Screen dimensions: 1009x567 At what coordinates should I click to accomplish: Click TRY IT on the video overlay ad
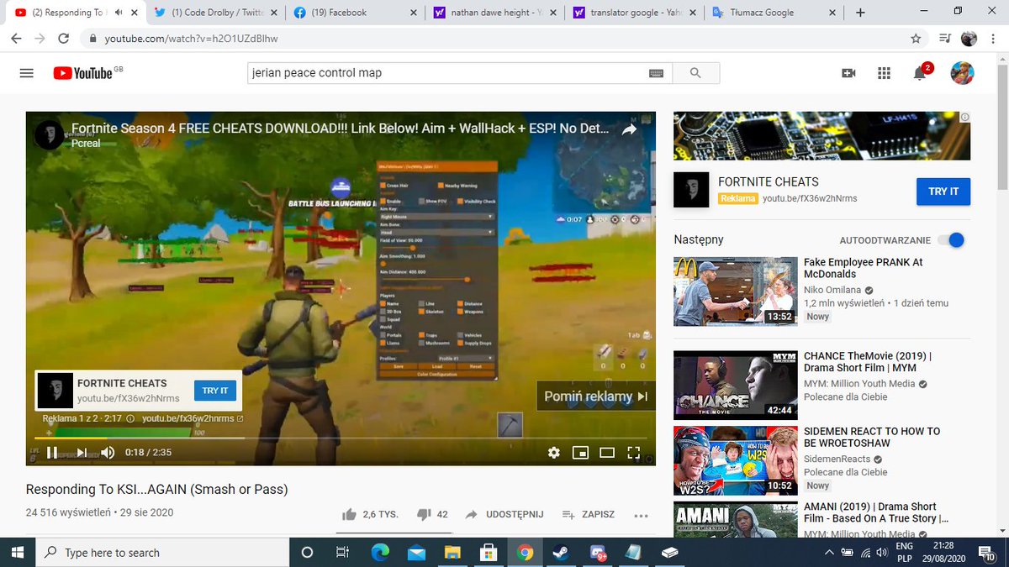tap(215, 391)
